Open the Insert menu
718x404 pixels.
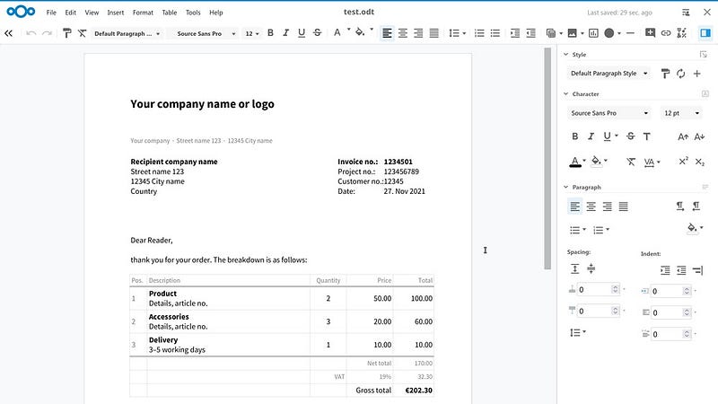116,13
